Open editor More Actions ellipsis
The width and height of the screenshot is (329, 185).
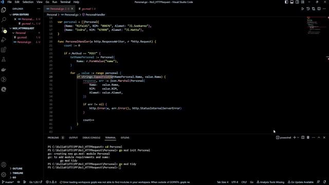coord(324,9)
